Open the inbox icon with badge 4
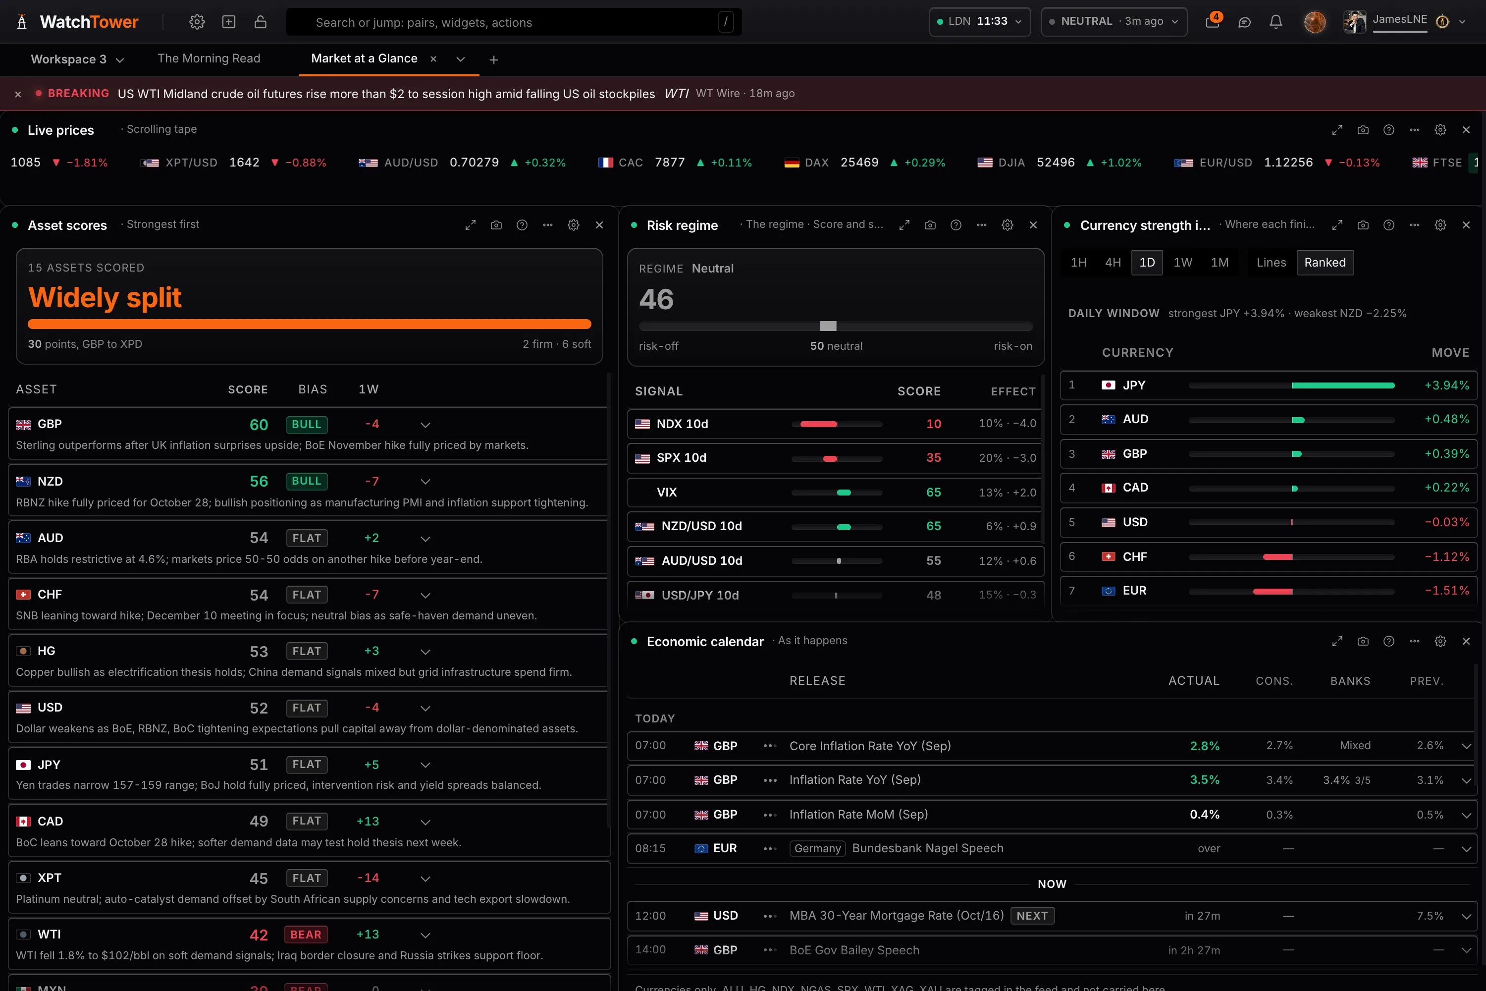The image size is (1486, 991). 1213,21
